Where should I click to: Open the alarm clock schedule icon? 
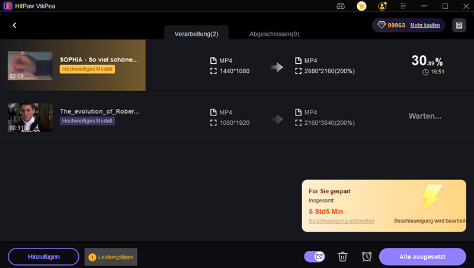pos(367,257)
